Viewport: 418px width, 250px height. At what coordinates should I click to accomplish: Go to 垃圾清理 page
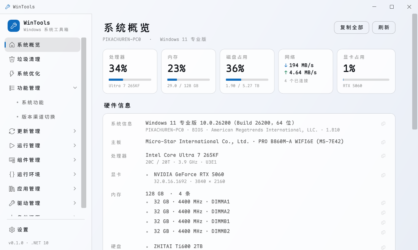(43, 59)
